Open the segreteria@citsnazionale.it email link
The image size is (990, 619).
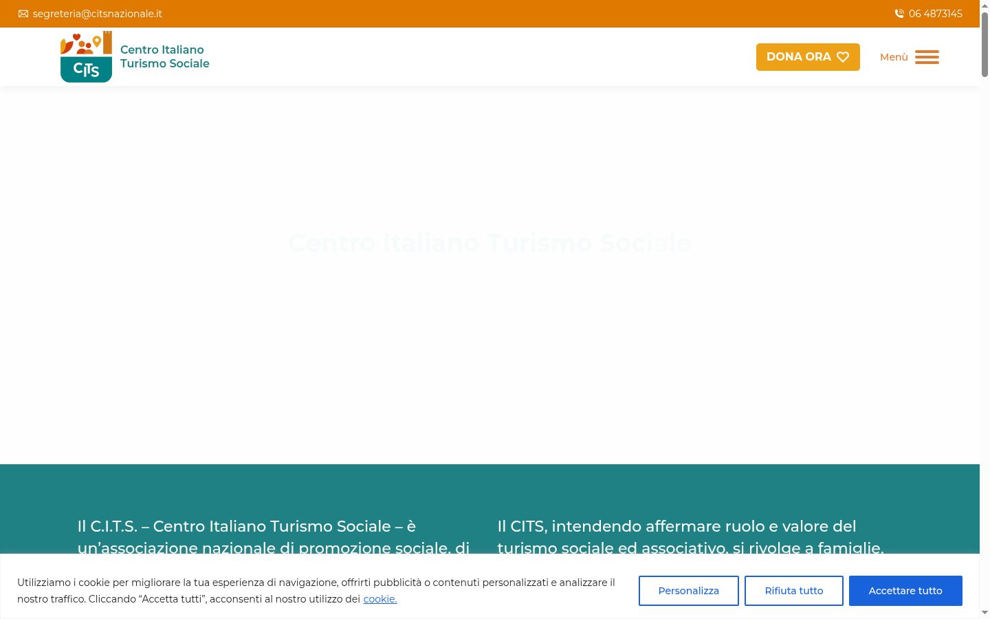coord(98,14)
